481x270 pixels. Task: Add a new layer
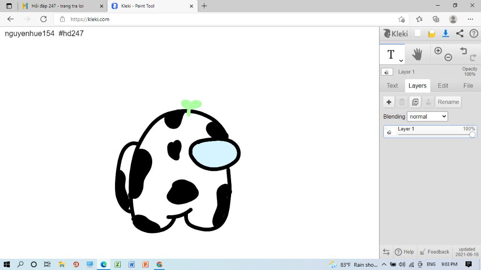[x=388, y=102]
